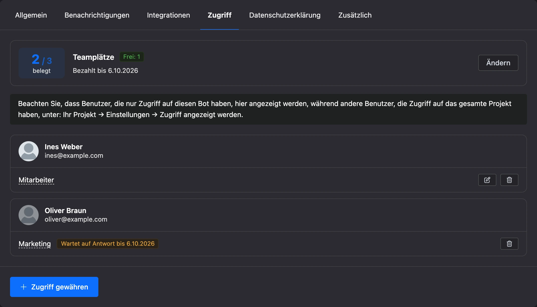Open the Zusätzlich tab
This screenshot has height=307, width=537.
355,15
